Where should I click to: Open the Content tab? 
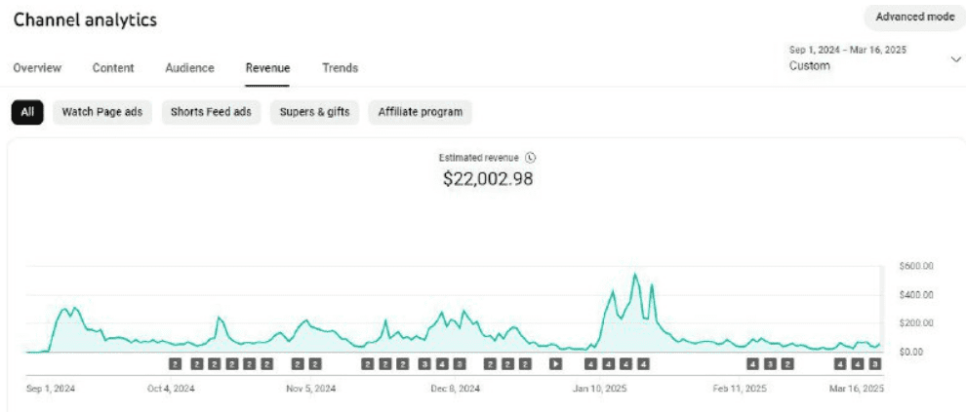(113, 68)
